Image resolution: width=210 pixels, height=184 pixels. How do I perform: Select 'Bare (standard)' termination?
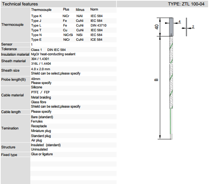[42, 117]
